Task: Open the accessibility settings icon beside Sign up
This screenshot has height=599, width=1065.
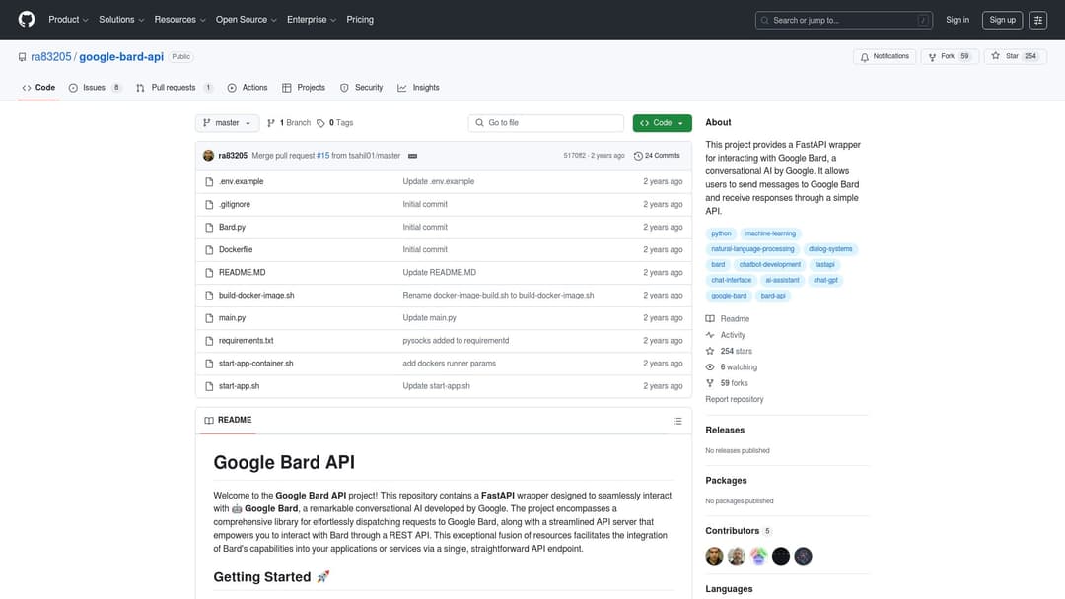Action: tap(1037, 20)
